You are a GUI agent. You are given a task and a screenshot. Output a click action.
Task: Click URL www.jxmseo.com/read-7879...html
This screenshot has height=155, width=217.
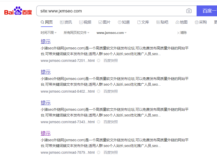point(68,152)
